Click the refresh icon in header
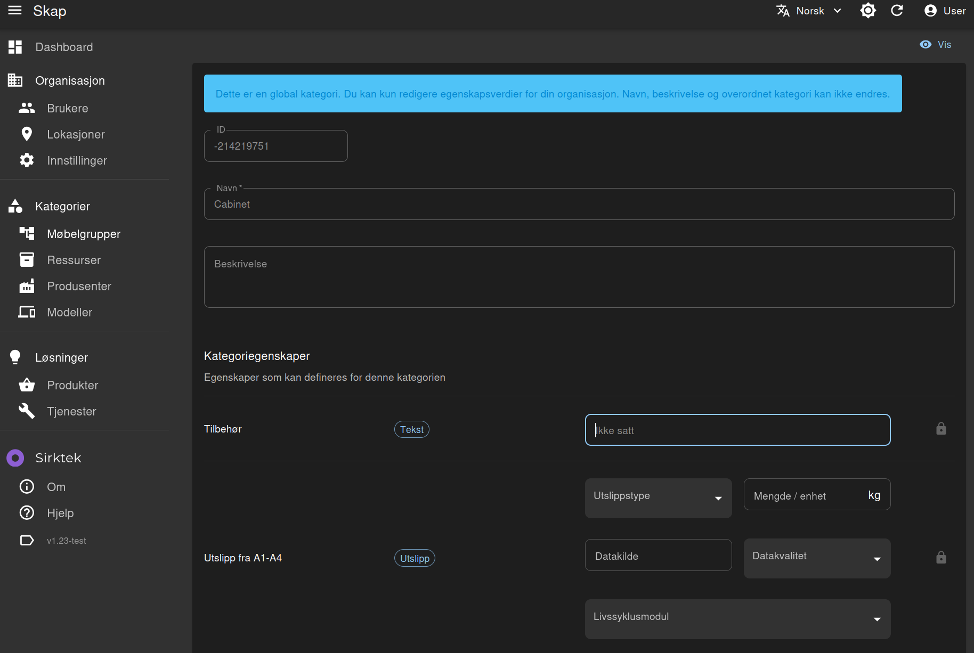974x653 pixels. pos(897,11)
